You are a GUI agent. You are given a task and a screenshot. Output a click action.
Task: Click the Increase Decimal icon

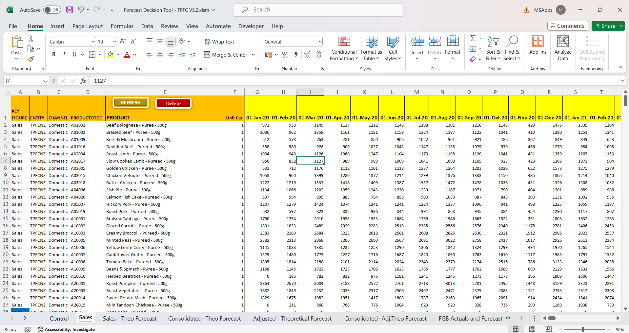point(307,55)
